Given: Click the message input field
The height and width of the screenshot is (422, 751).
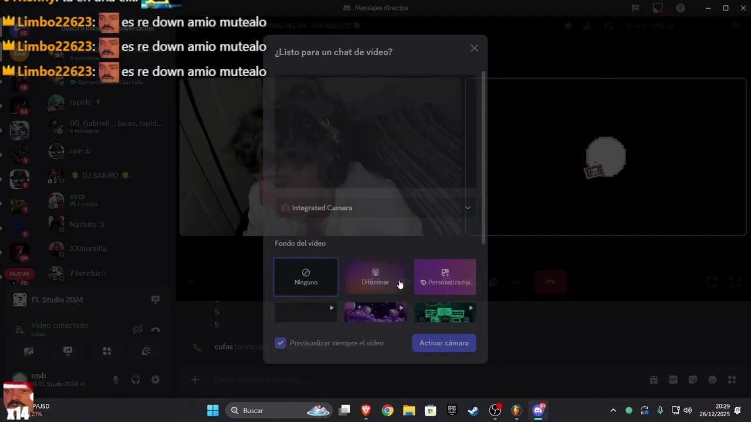Looking at the screenshot, I should coord(422,380).
